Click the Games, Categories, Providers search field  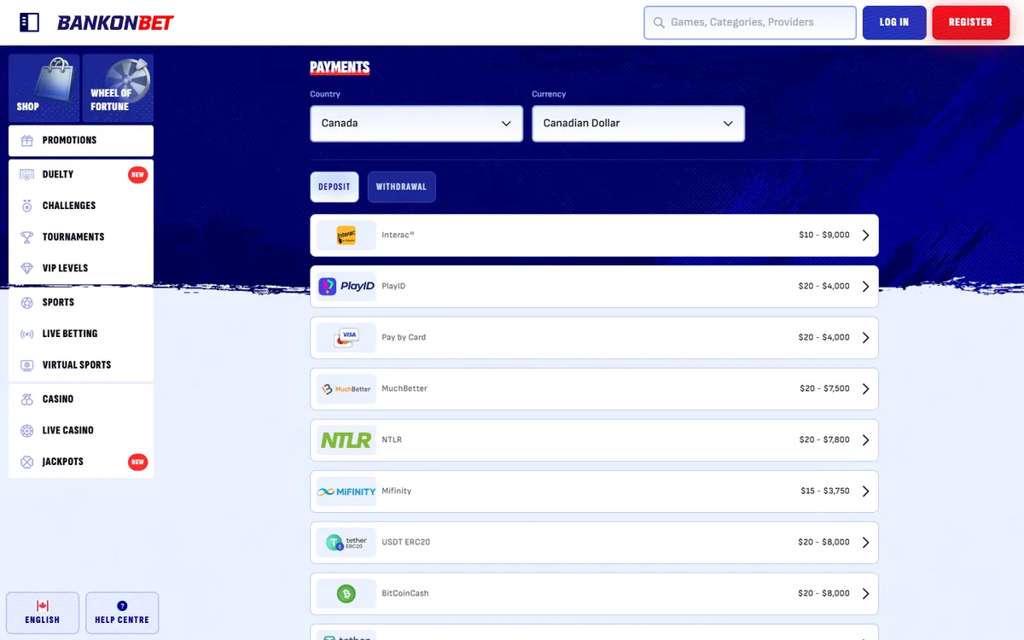(x=750, y=23)
